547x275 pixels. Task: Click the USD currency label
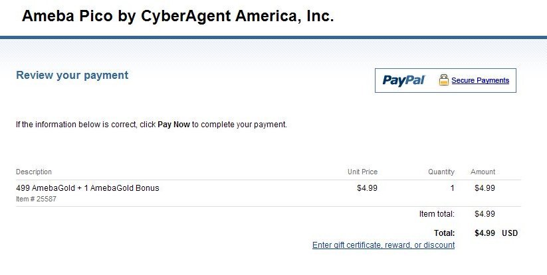click(510, 233)
